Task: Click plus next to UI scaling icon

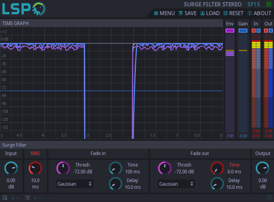Action: [13, 198]
